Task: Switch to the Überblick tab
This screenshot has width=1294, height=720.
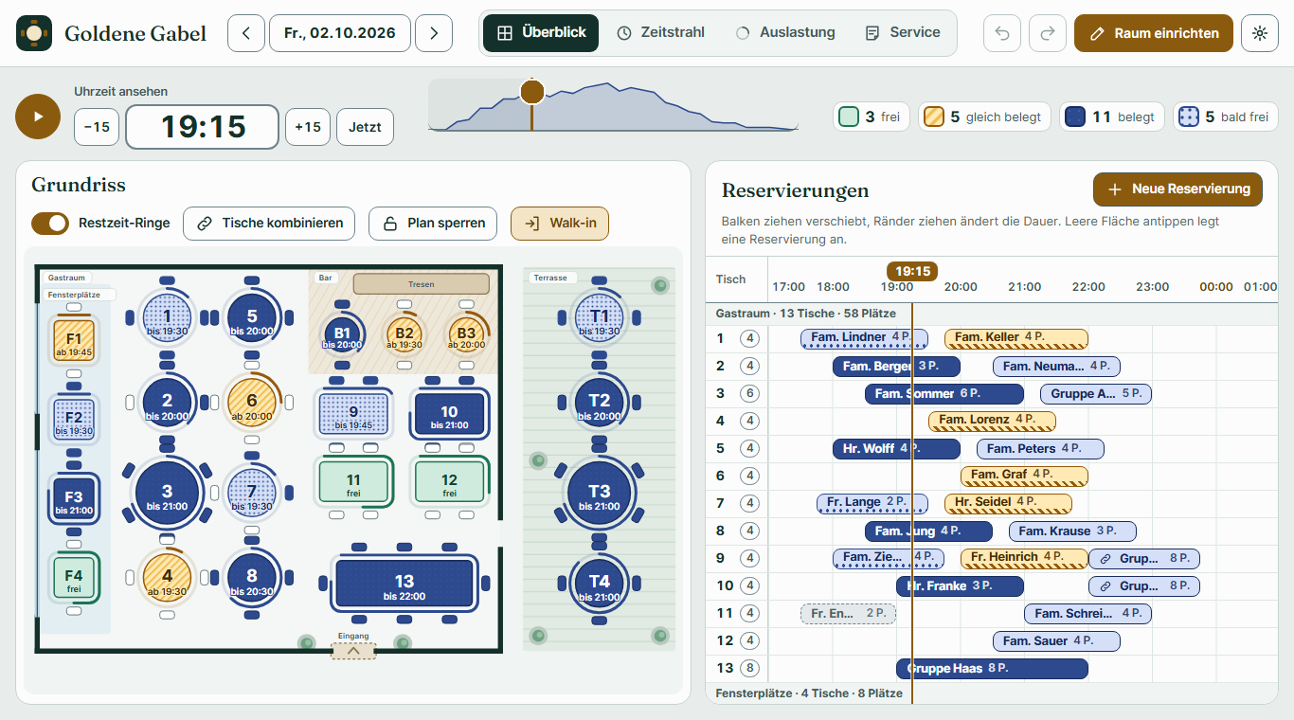Action: 541,33
